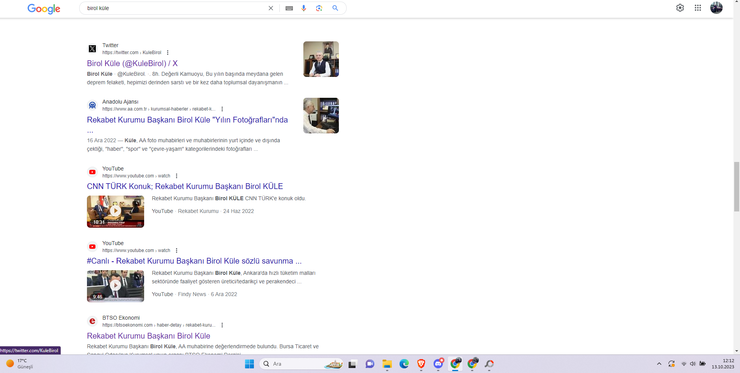Open the Wi-Fi network tray icon

click(684, 364)
